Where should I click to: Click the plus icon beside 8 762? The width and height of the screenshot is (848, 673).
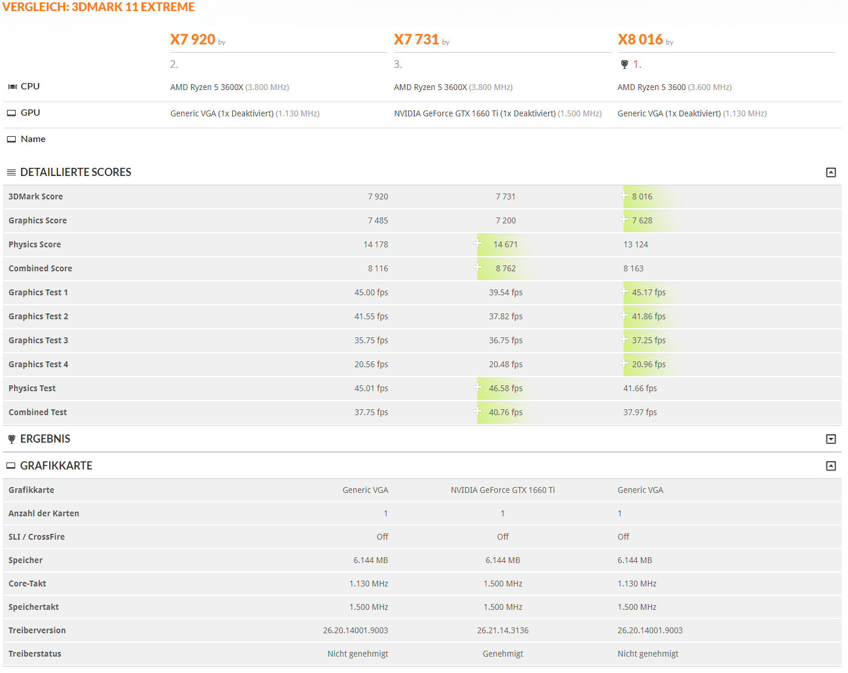[477, 267]
